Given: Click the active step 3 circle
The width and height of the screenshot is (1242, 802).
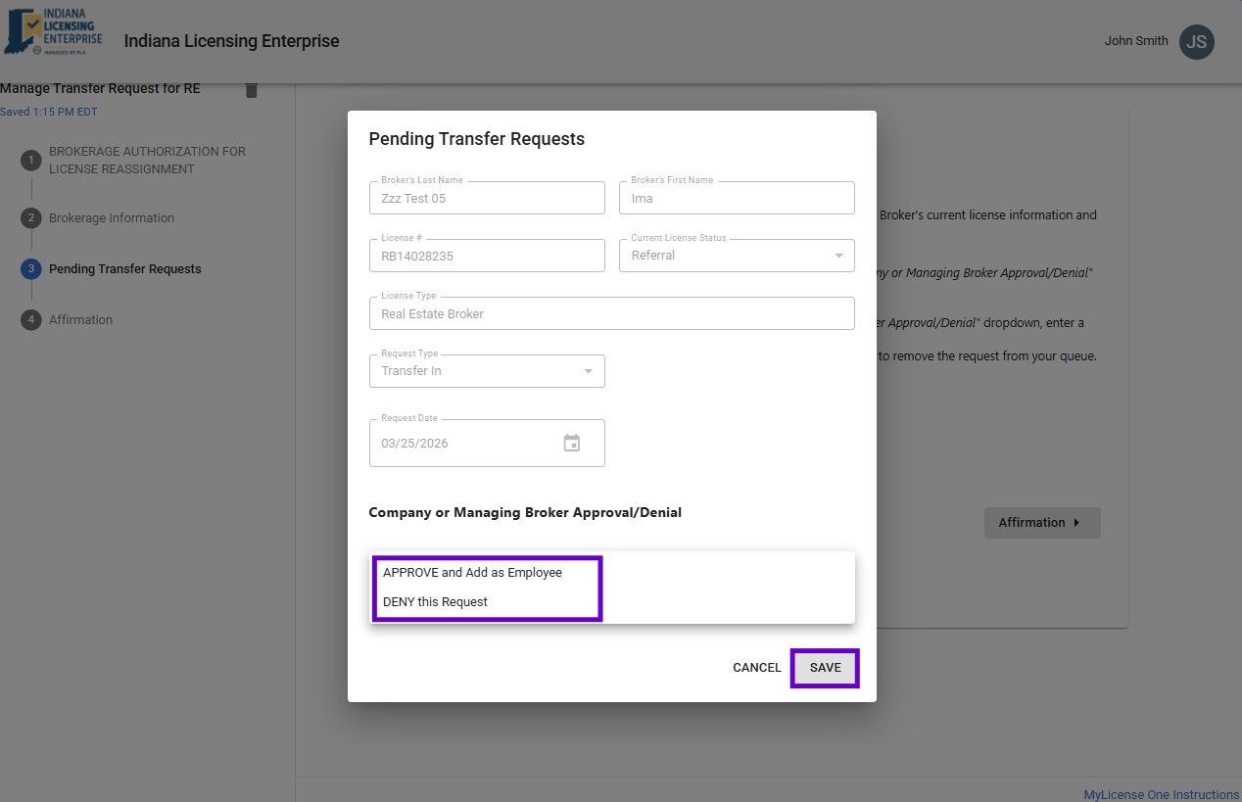Looking at the screenshot, I should pyautogui.click(x=31, y=269).
